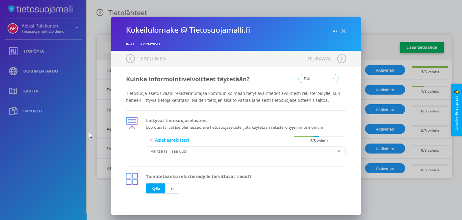Image resolution: width=462 pixels, height=220 pixels.
Task: Open DOKUMENTAATIO in the sidebar
Action: tap(41, 71)
